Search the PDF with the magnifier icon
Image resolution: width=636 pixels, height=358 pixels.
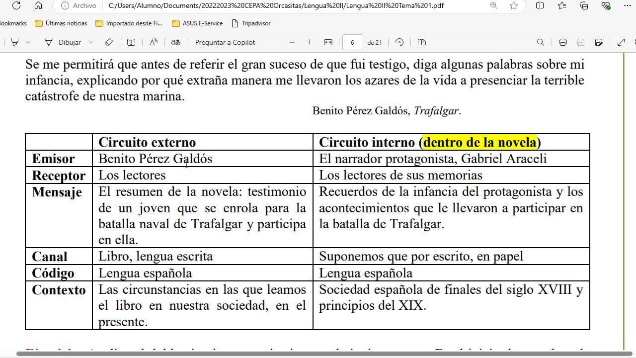coord(541,42)
